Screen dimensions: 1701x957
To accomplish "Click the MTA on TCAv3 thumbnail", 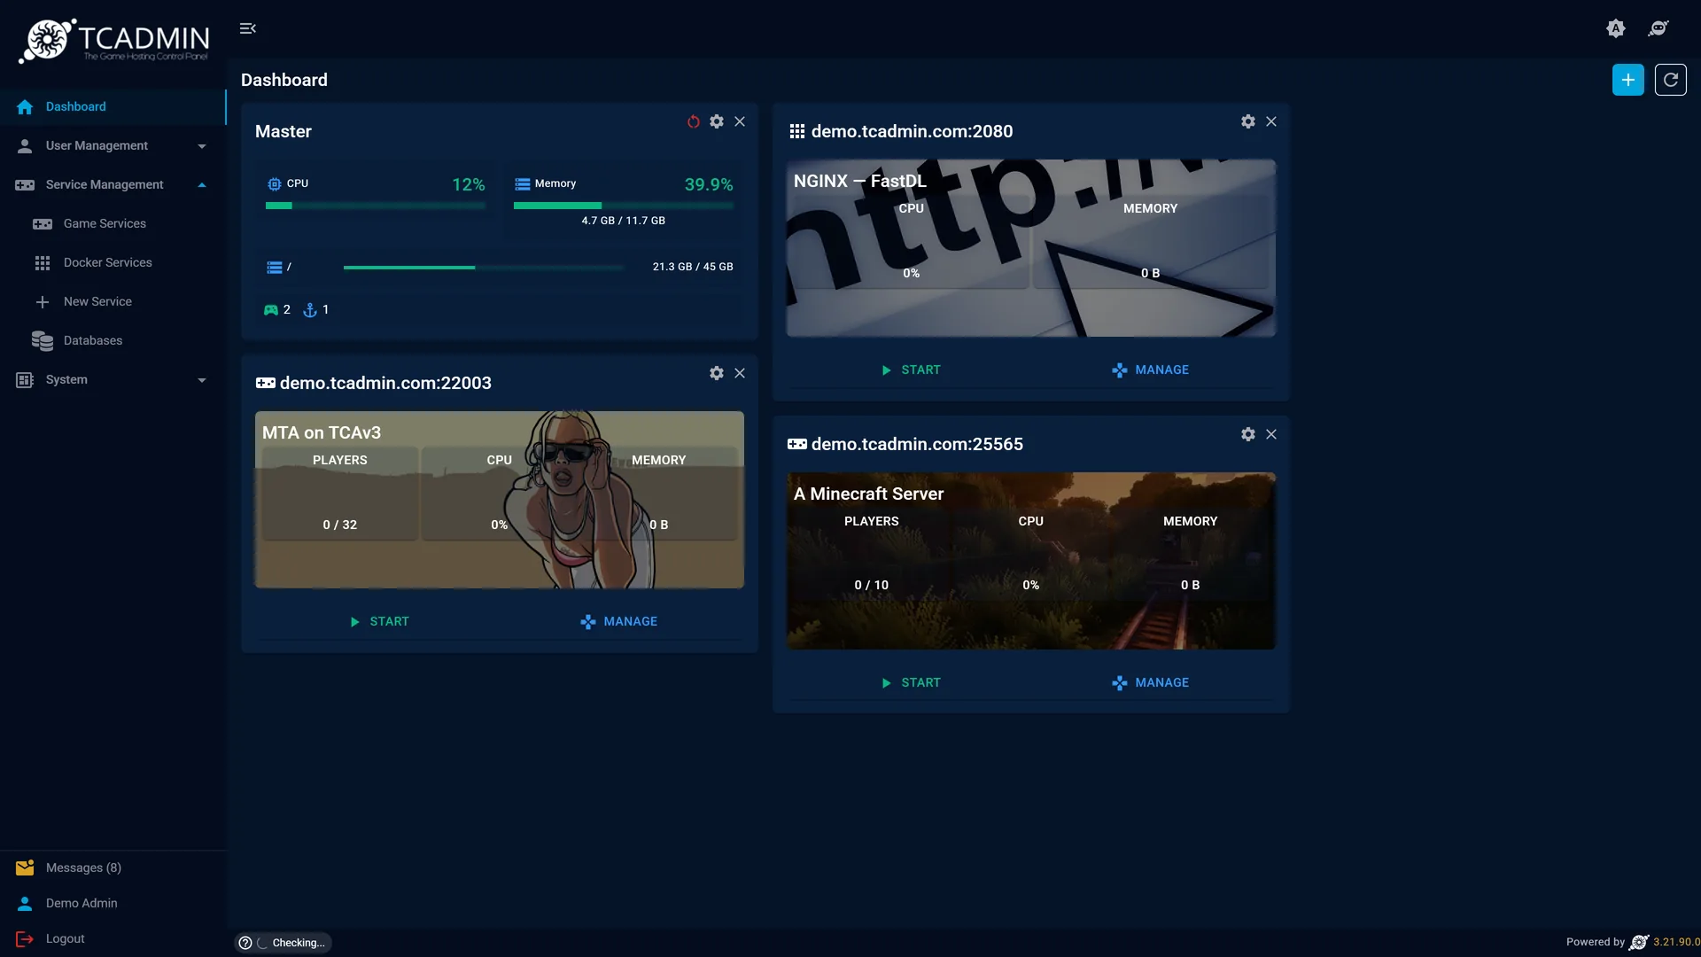I will point(500,500).
